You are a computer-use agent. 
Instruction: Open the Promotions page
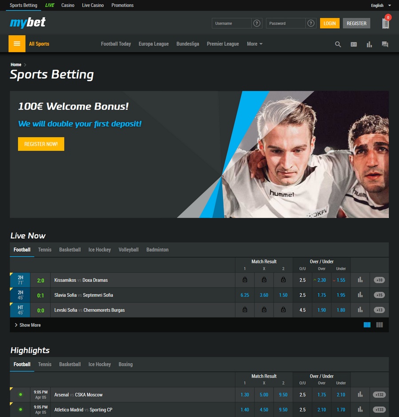point(122,5)
